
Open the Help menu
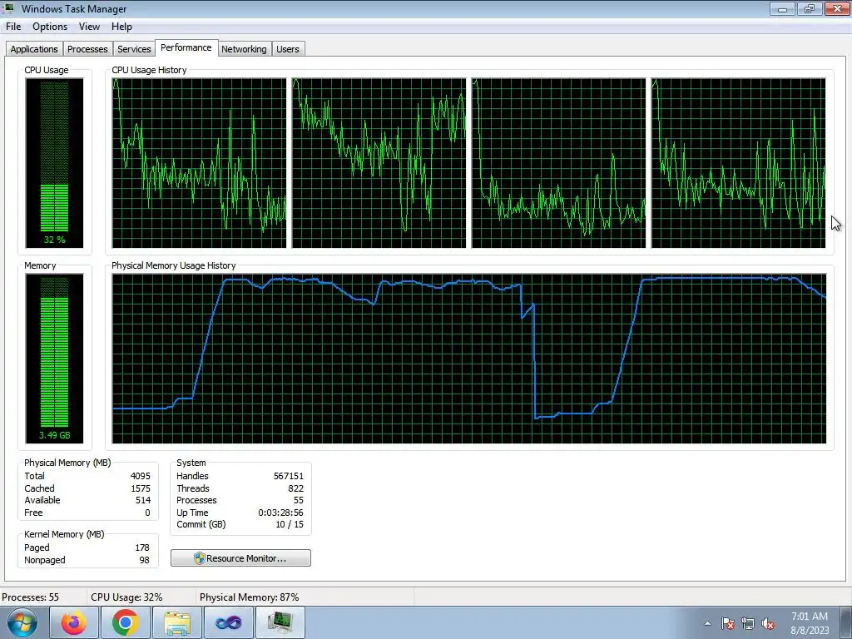coord(121,27)
